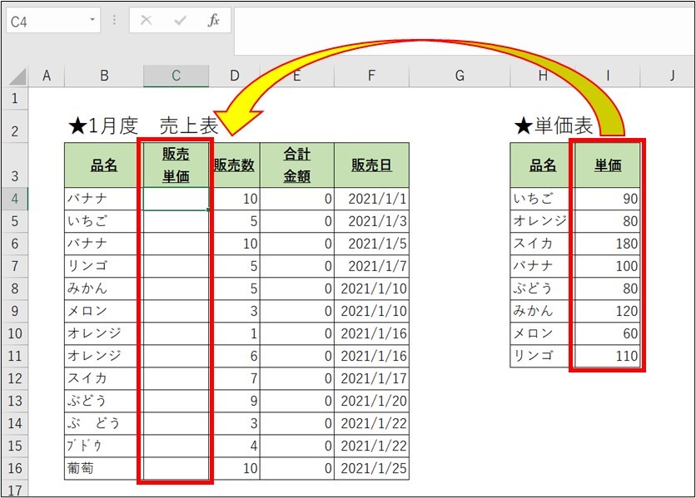This screenshot has height=498, width=696.
Task: Click the Enter checkmark icon in formula bar
Action: tap(180, 21)
